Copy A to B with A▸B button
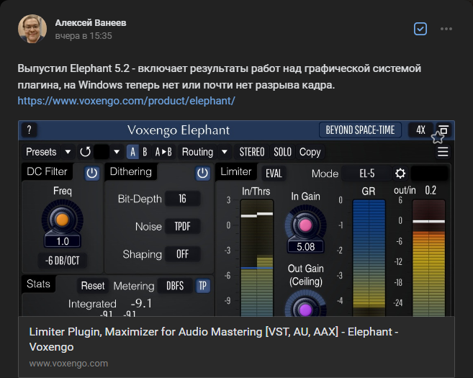 point(163,152)
